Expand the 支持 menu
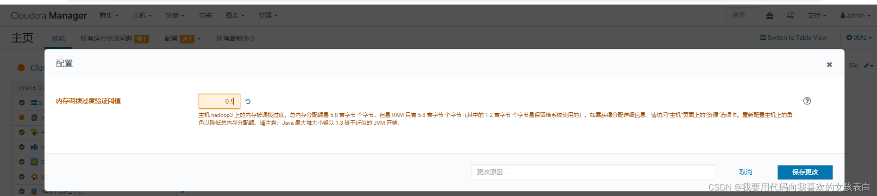This screenshot has width=877, height=196. (817, 15)
